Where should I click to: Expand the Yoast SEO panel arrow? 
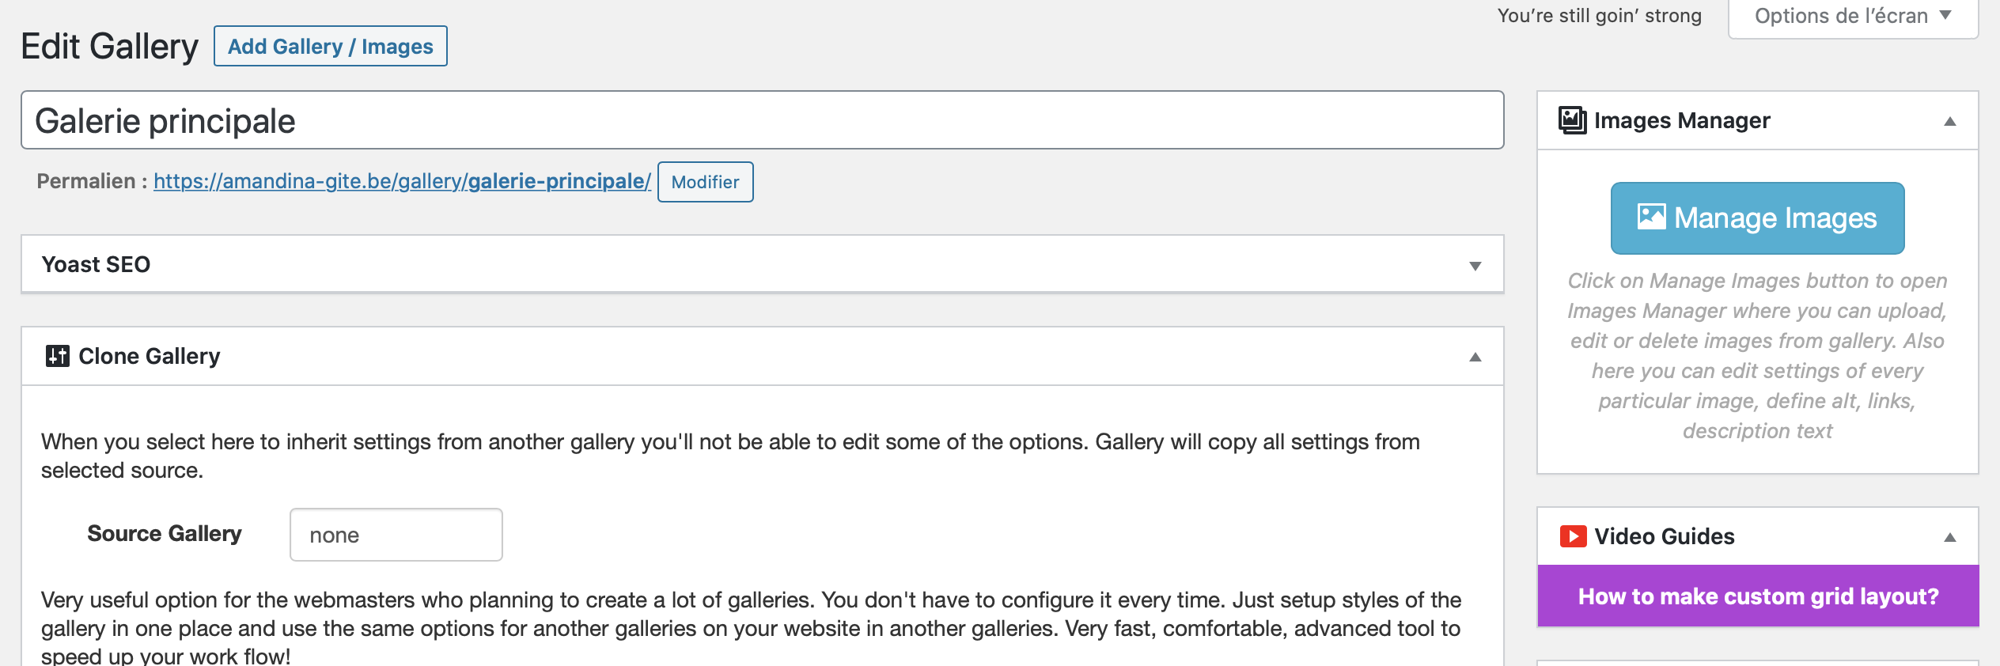point(1475,266)
